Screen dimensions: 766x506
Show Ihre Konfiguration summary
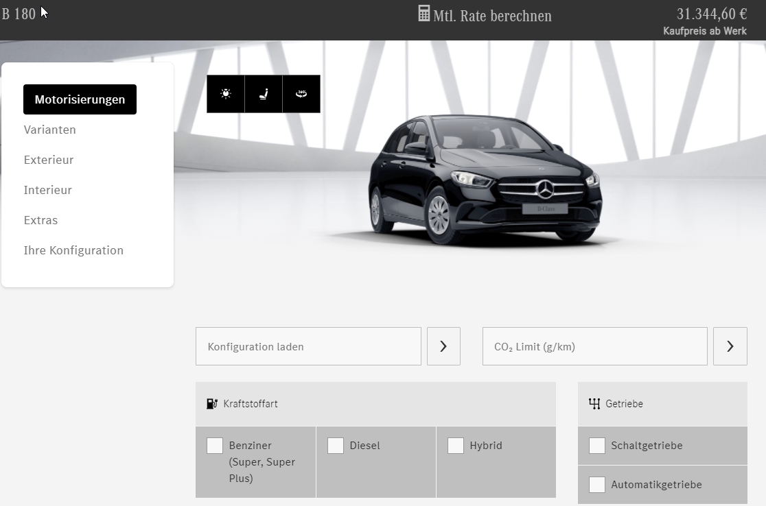click(73, 251)
